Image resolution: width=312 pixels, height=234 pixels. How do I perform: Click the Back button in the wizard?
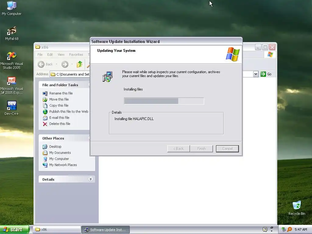(179, 149)
